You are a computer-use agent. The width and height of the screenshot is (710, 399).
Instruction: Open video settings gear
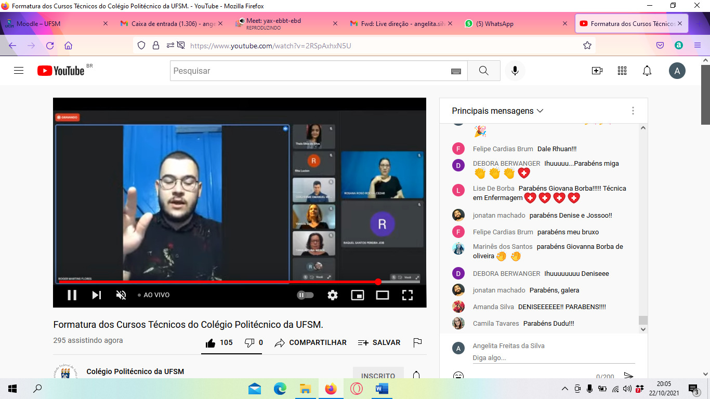pos(333,295)
